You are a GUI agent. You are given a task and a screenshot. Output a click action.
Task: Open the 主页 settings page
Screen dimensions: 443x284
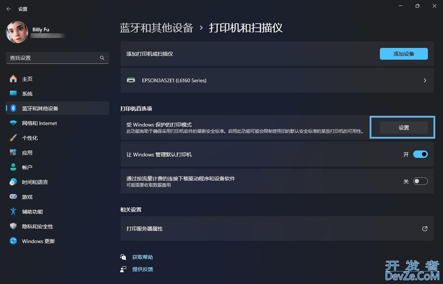click(58, 79)
